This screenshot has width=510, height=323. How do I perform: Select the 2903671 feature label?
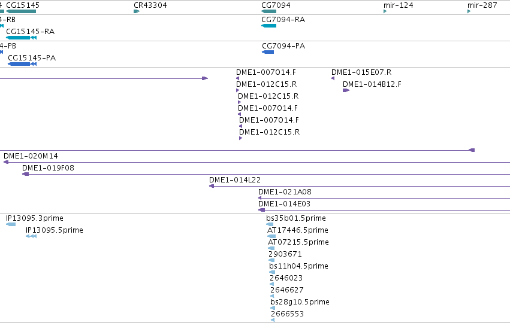pyautogui.click(x=285, y=254)
